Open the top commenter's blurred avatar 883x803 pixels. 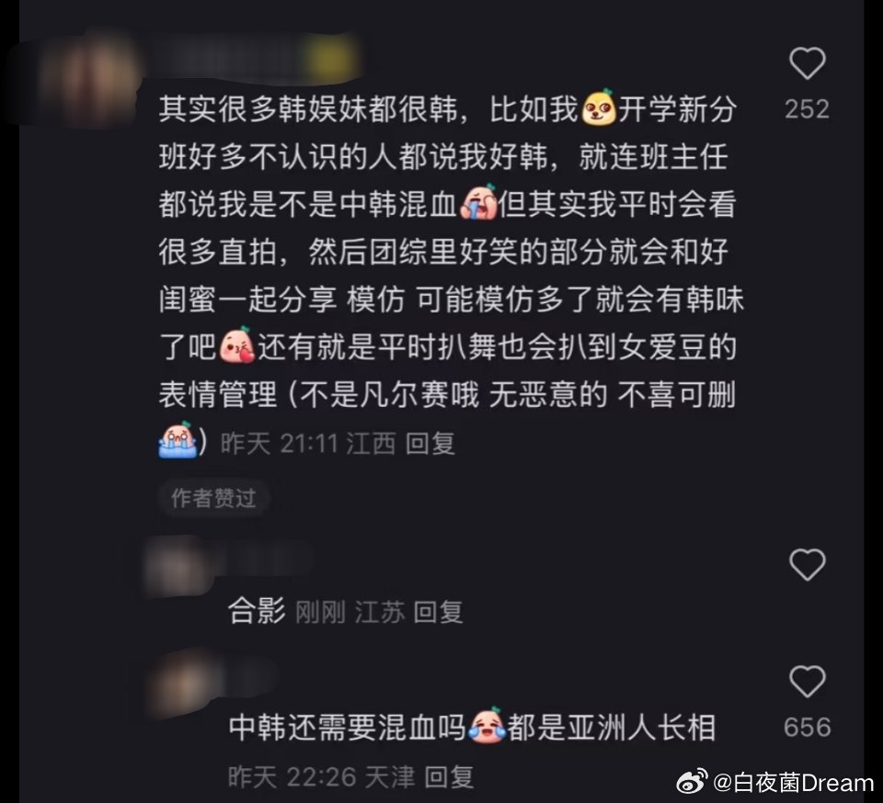click(89, 79)
